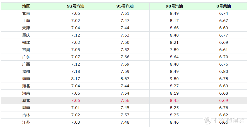Click red 湖北 95号汽油 price 7.56
This screenshot has height=127, width=247.
coord(125,101)
